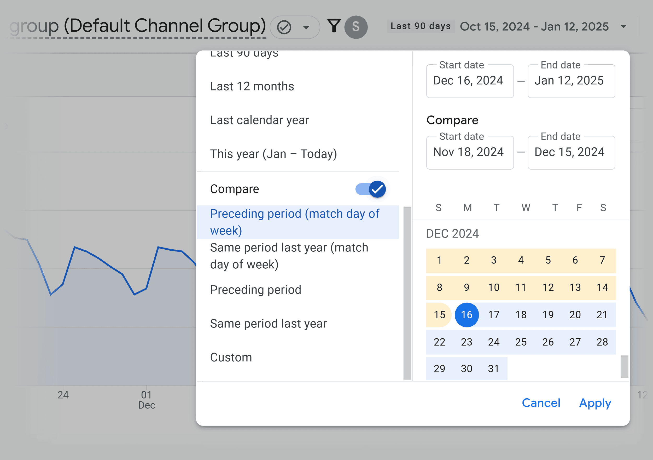Edit the main Start date field Dec 16, 2024
653x460 pixels.
470,81
